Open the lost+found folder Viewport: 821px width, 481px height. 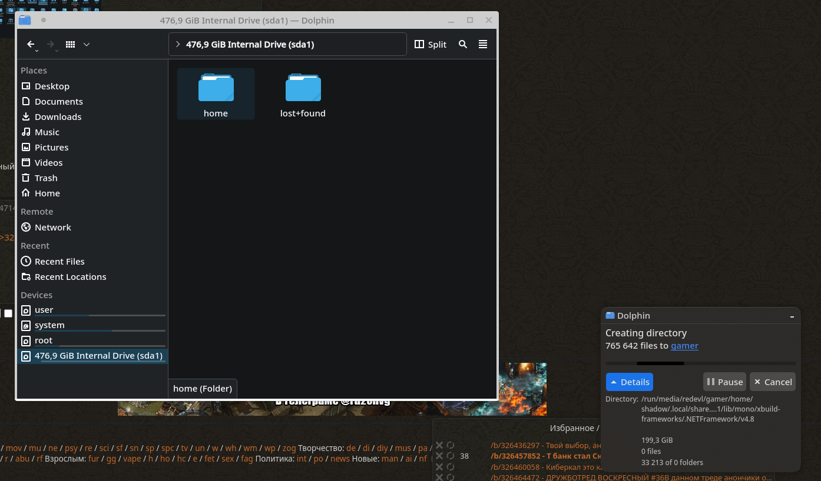pos(303,88)
